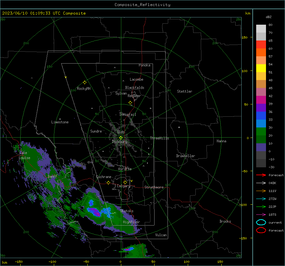Screen dimensions: 285x266
Task: Click the ThreeHills label
Action: 159,138
